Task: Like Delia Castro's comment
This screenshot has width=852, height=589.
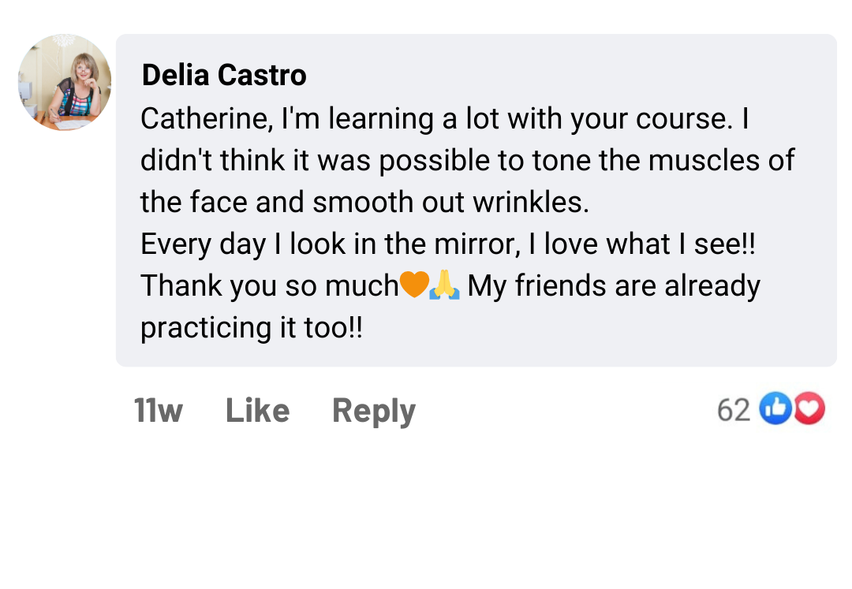Action: [257, 411]
